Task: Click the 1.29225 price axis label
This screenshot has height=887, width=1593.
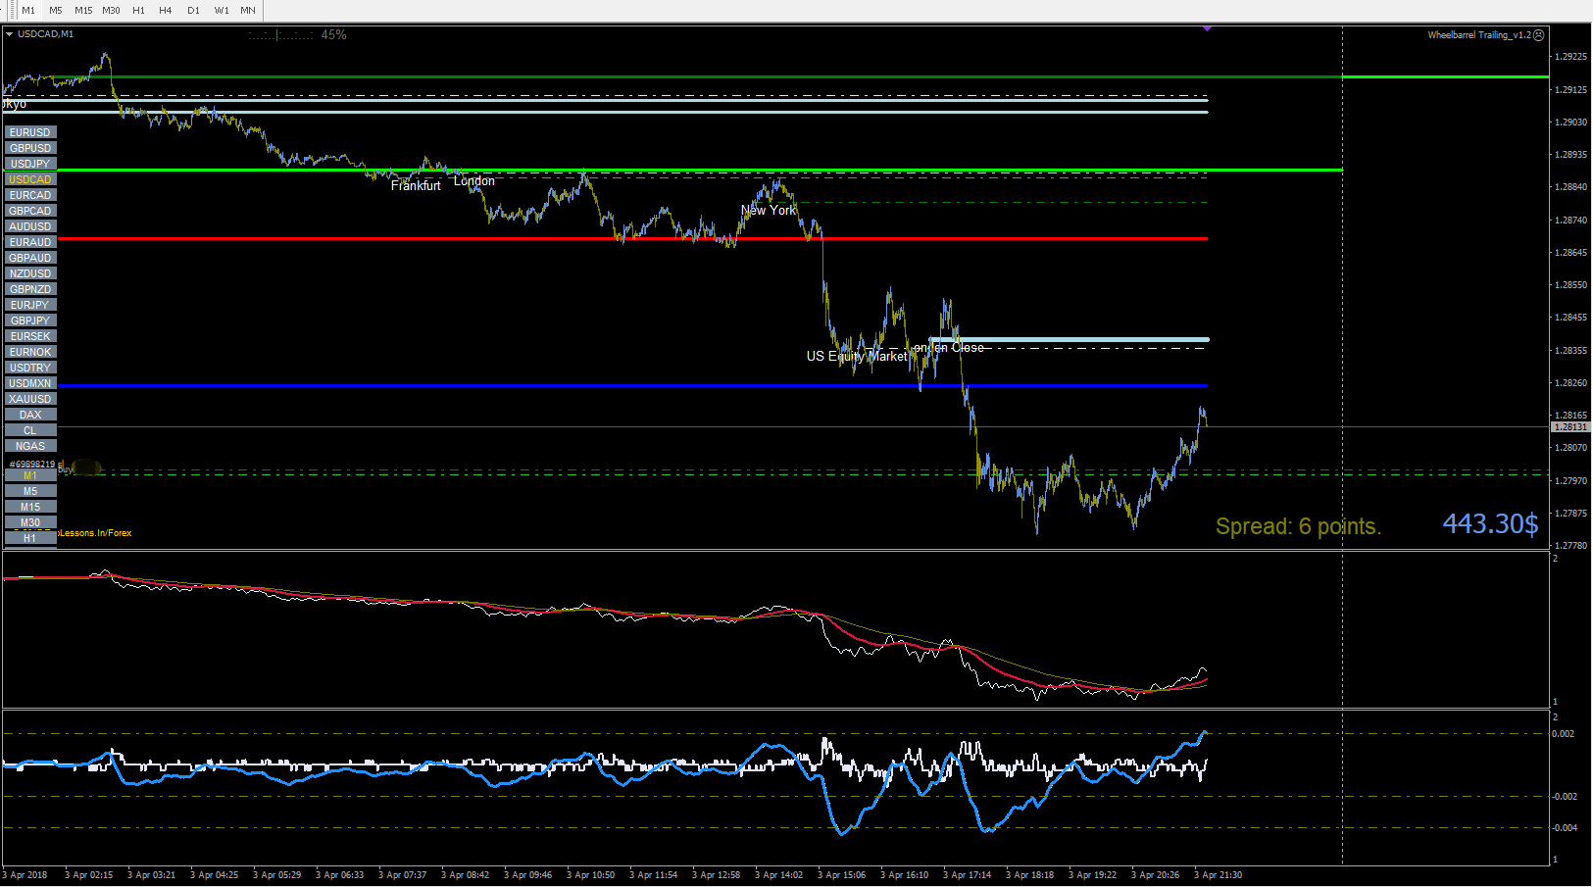Action: click(x=1570, y=57)
